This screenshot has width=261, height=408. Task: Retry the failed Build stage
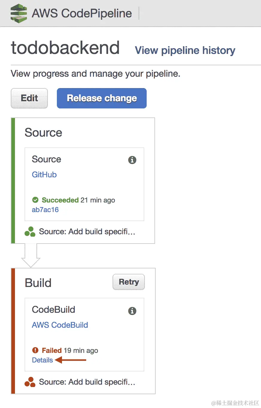[129, 282]
